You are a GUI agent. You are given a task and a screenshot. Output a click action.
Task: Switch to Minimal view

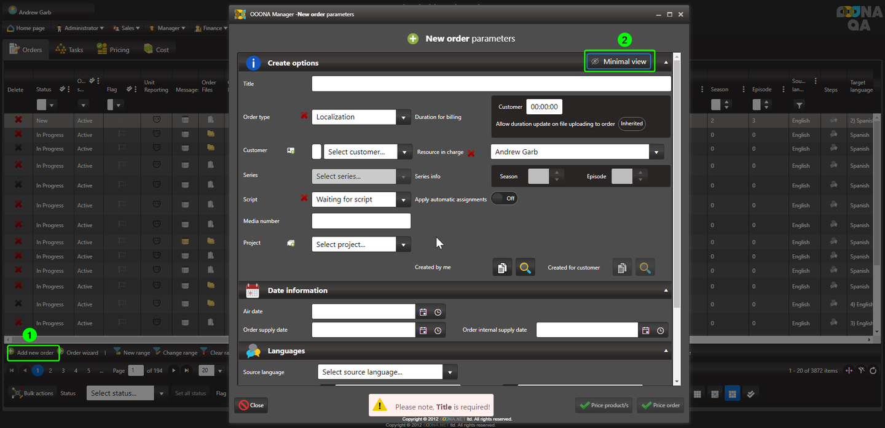point(619,61)
